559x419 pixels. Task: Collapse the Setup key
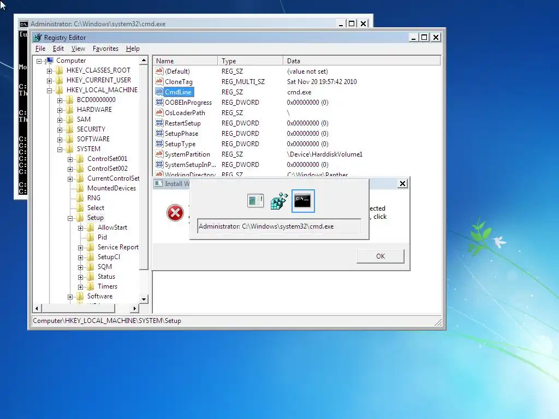[70, 218]
